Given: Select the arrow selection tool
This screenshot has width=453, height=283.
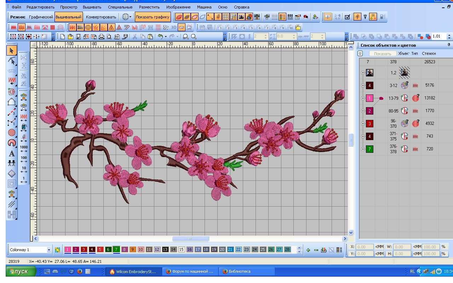Looking at the screenshot, I should pyautogui.click(x=11, y=51).
